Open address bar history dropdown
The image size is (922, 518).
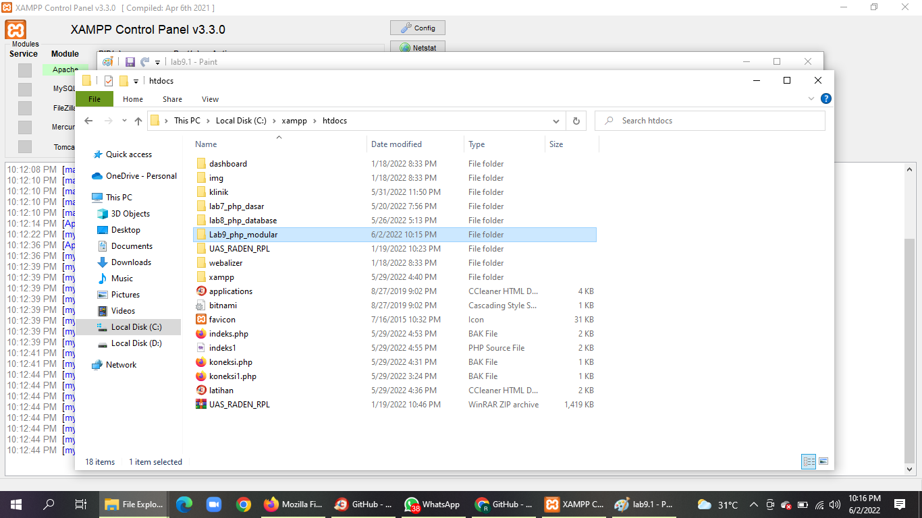coord(556,121)
